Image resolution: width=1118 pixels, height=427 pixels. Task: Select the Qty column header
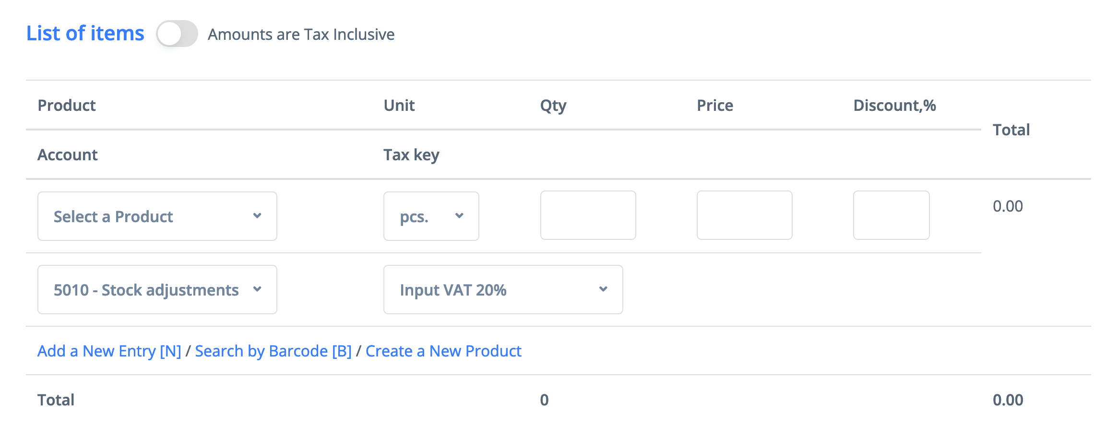(x=553, y=106)
